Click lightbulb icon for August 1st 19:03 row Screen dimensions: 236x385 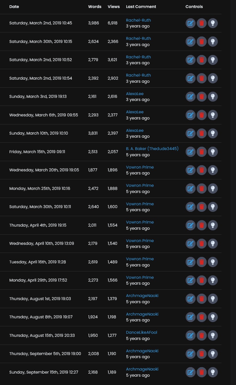tap(213, 299)
